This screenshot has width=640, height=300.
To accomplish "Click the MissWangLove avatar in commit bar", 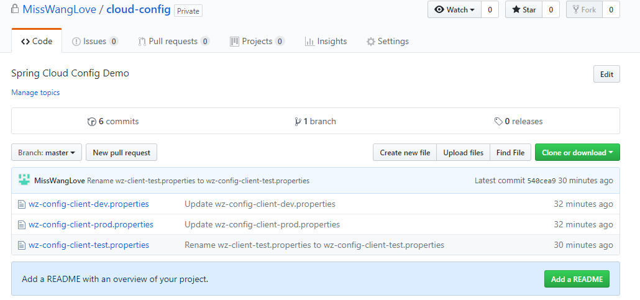I will click(24, 180).
